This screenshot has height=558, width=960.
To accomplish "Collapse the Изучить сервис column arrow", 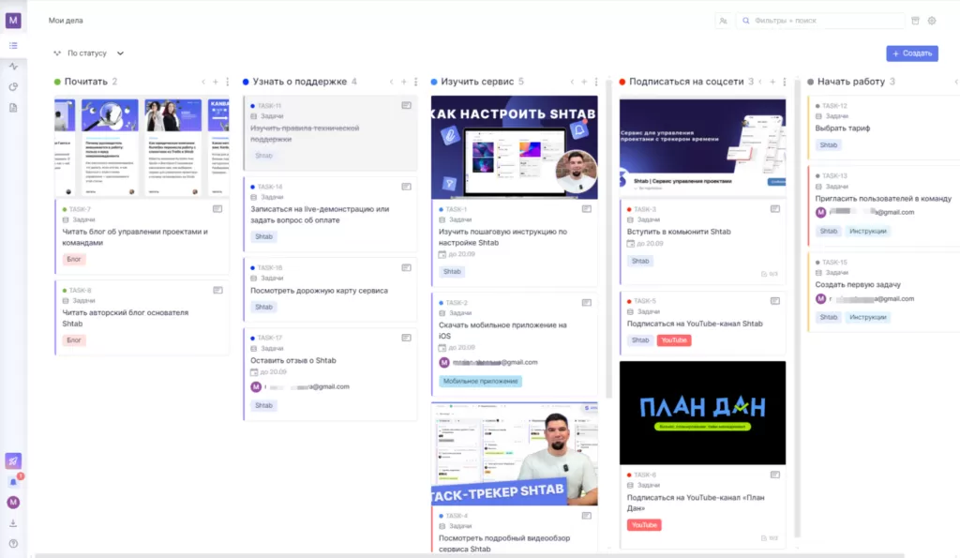I will tap(572, 82).
